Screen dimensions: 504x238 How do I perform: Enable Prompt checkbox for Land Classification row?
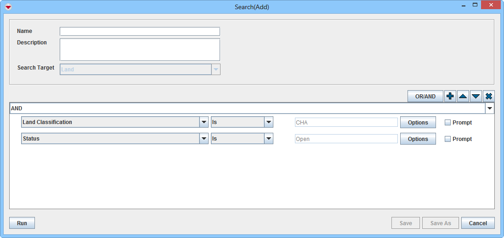pyautogui.click(x=447, y=123)
